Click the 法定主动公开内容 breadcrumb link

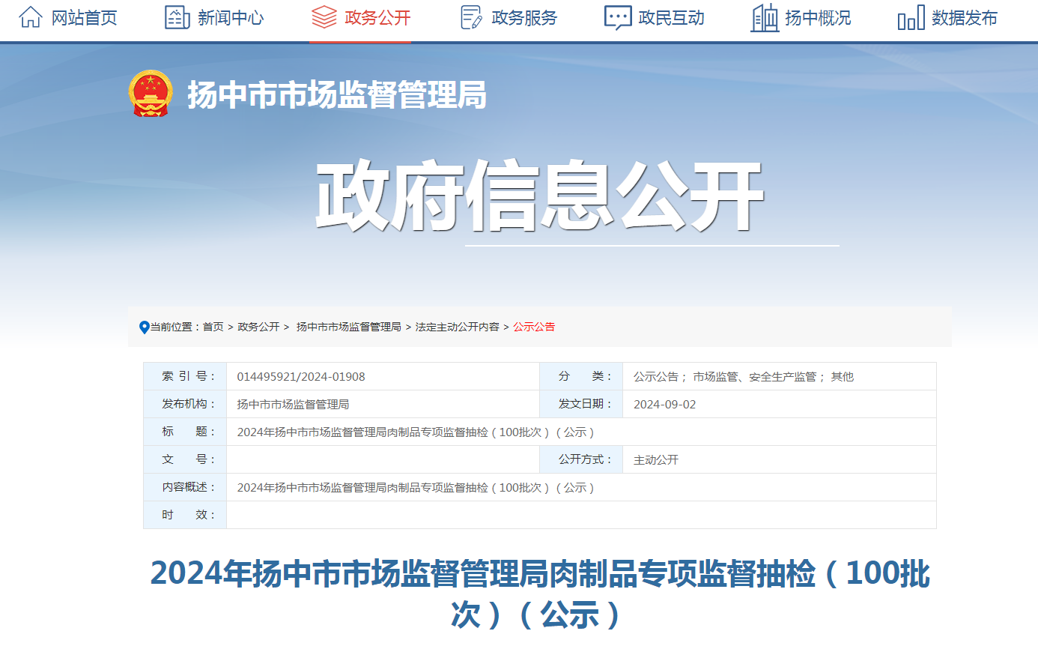click(x=458, y=327)
